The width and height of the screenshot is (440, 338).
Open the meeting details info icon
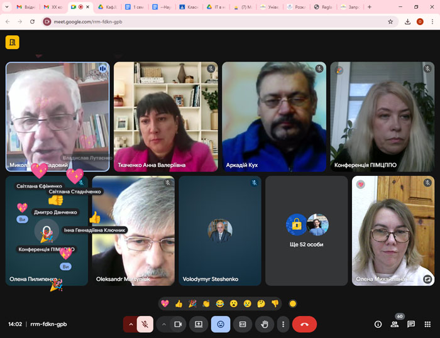pyautogui.click(x=378, y=324)
